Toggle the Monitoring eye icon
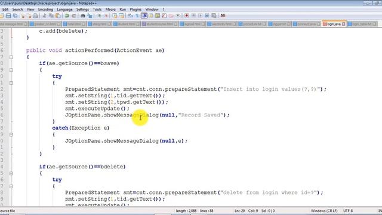Image resolution: width=382 pixels, height=215 pixels. coord(178,16)
